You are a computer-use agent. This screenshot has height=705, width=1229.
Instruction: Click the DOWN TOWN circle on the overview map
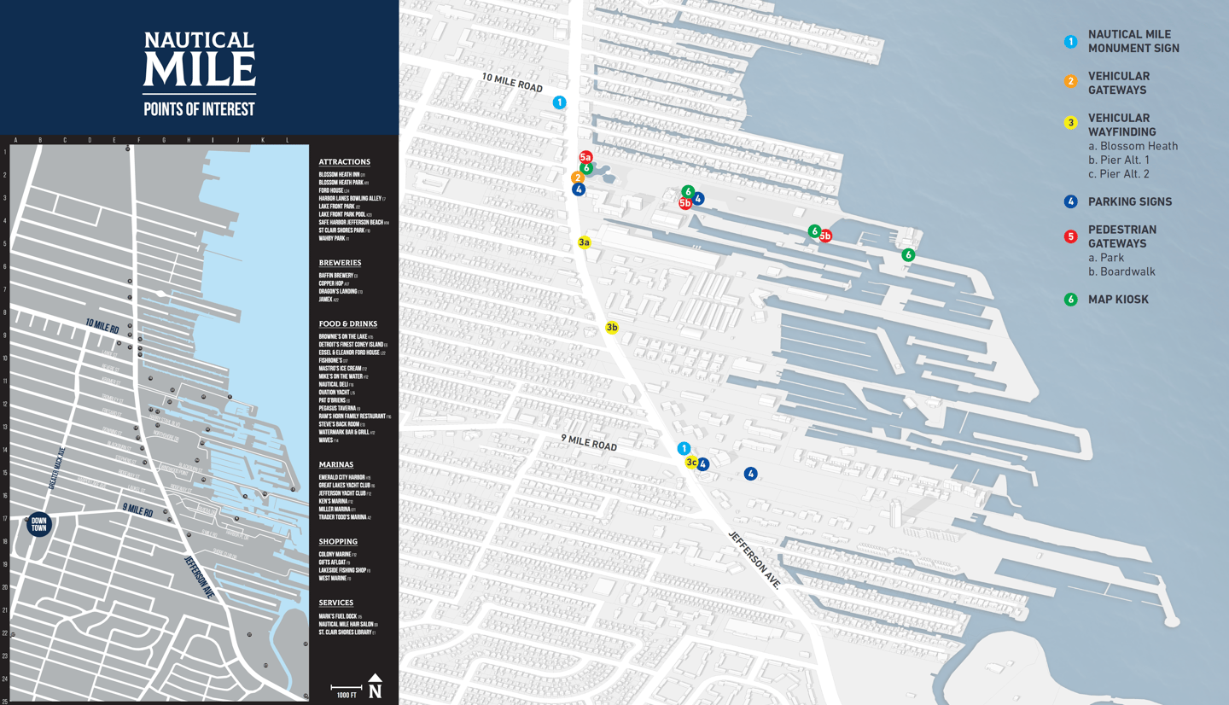[40, 526]
